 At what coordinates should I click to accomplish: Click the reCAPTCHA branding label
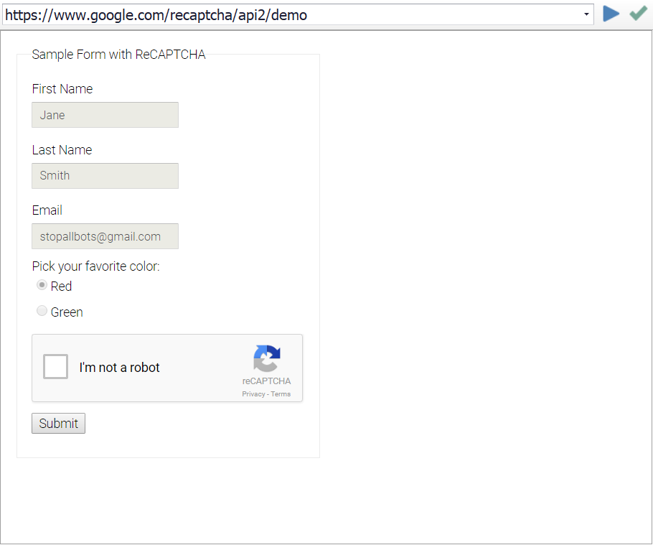(x=266, y=381)
